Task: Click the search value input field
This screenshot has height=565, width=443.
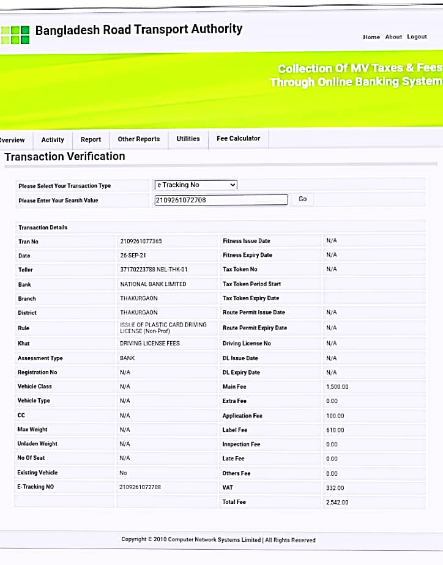Action: (221, 200)
